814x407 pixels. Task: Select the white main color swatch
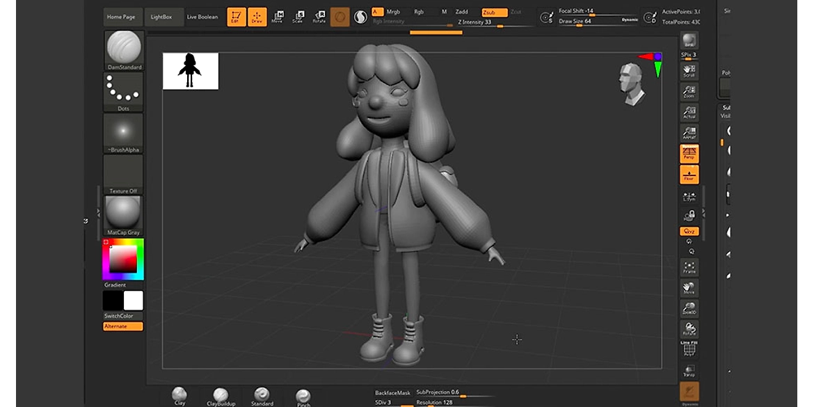134,301
